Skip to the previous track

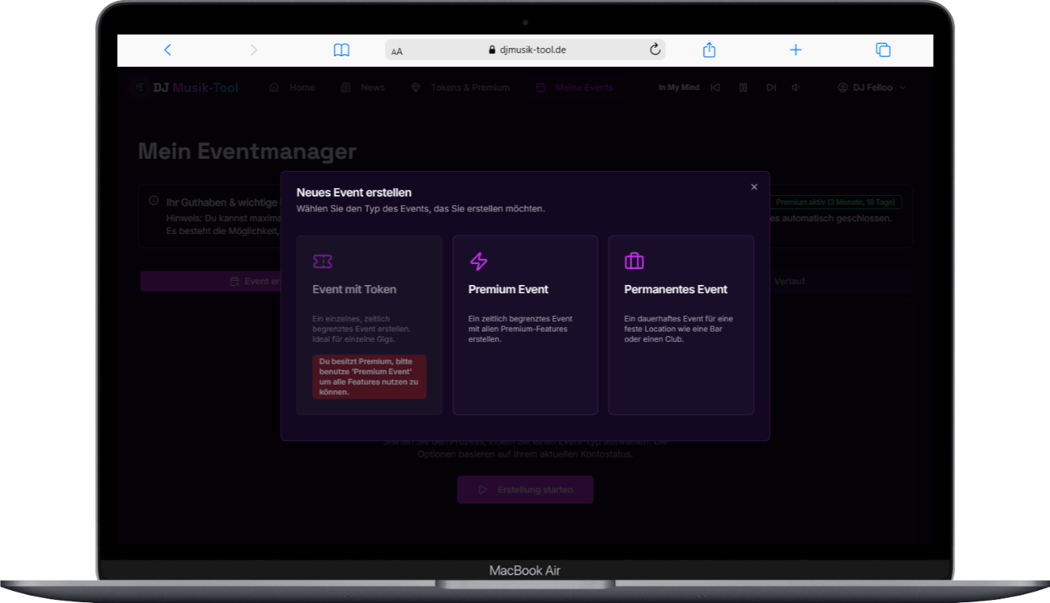pos(715,88)
